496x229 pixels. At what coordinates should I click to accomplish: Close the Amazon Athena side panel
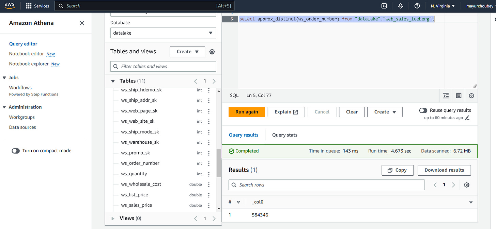[82, 23]
